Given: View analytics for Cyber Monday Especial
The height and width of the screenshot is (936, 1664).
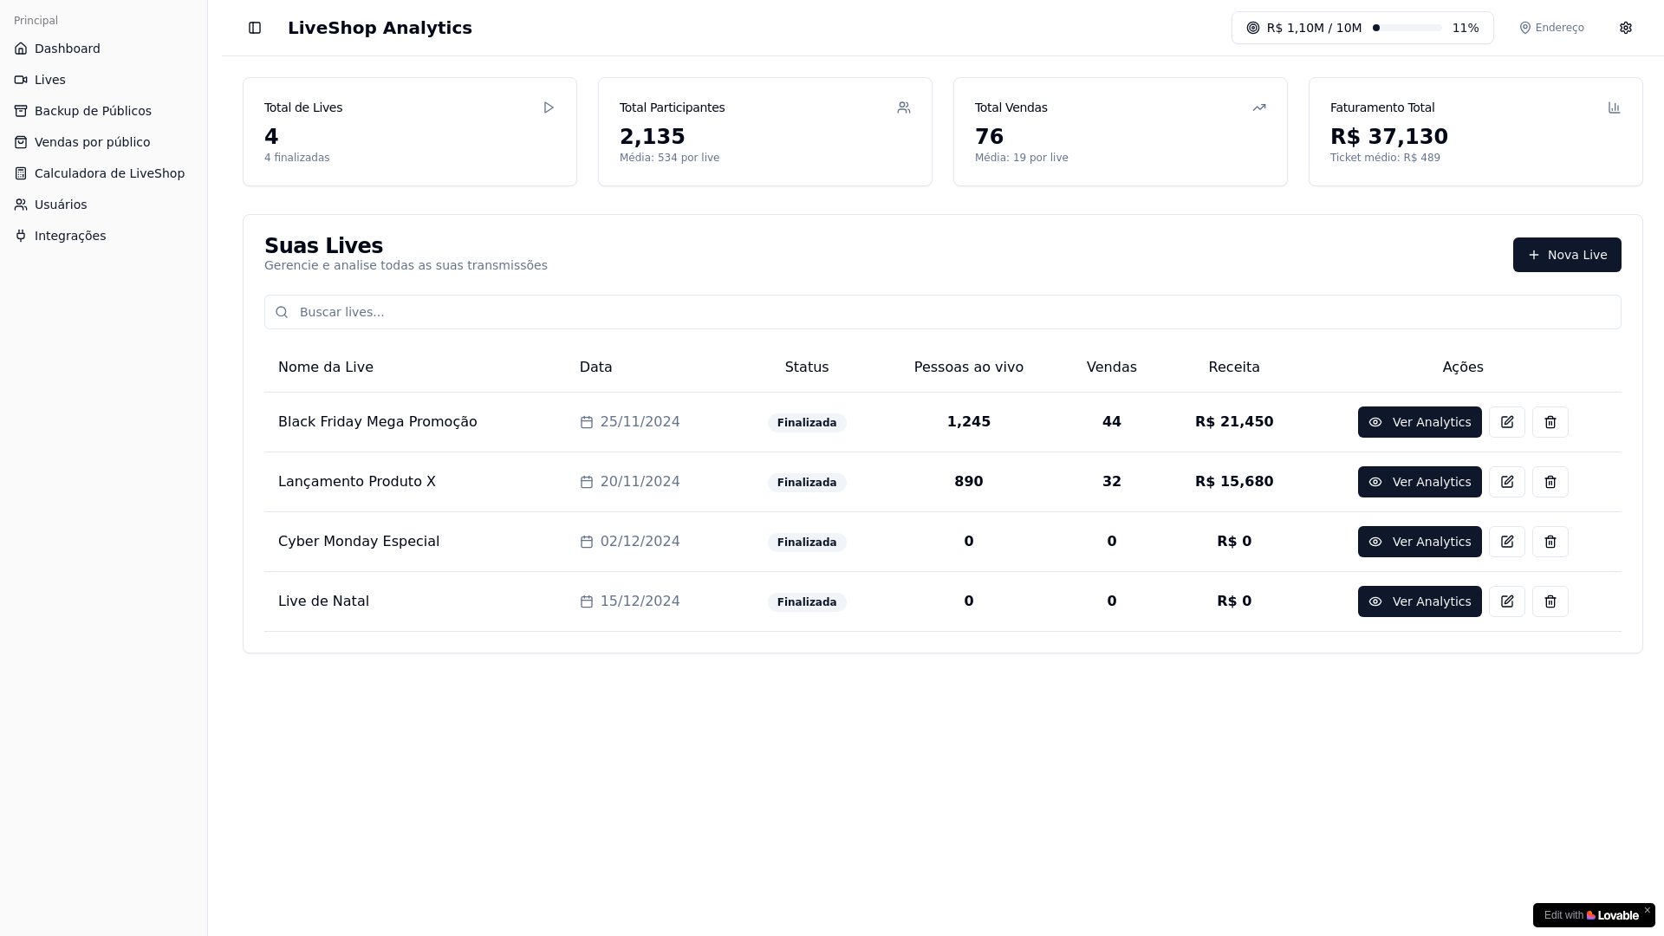Looking at the screenshot, I should coord(1420,542).
